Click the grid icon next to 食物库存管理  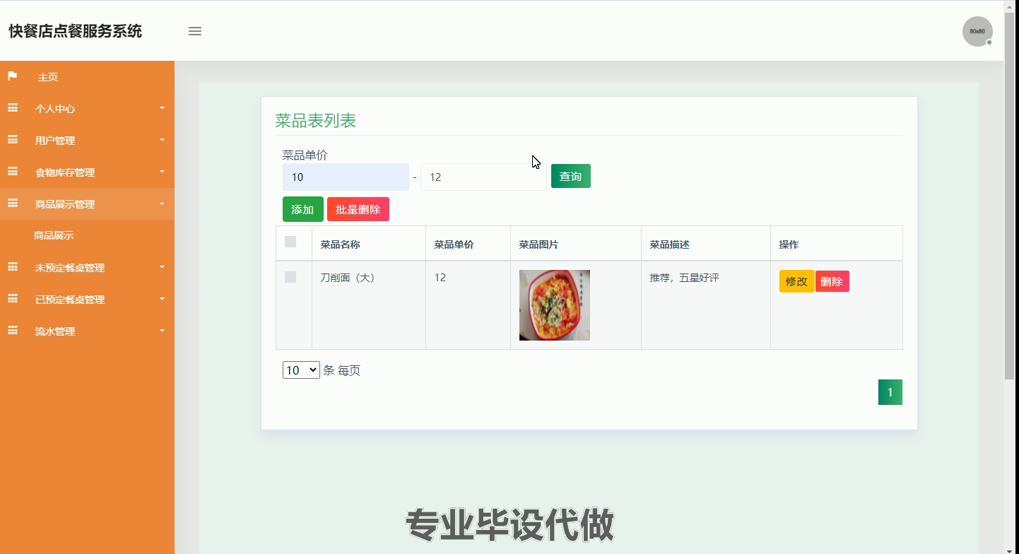coord(13,172)
